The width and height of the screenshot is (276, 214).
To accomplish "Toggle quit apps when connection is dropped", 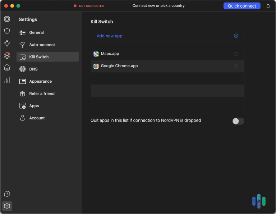I will 238,121.
